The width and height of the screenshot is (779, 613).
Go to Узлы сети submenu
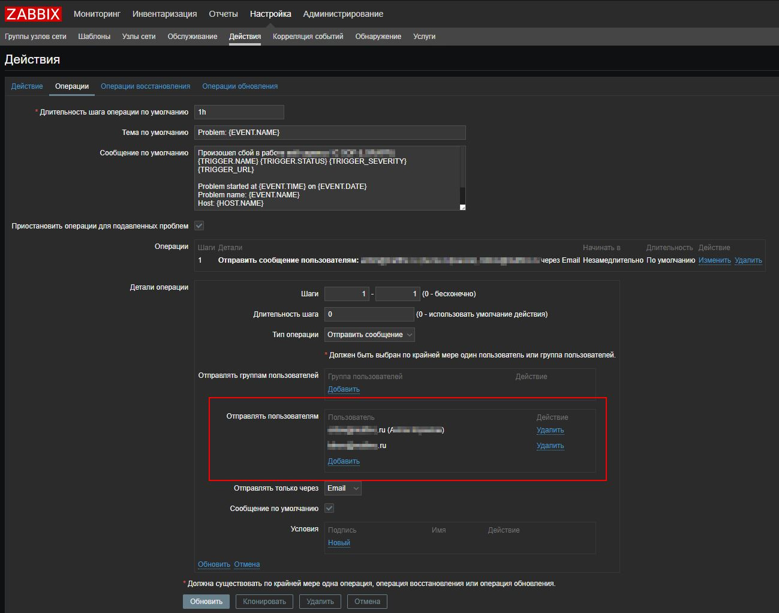139,37
